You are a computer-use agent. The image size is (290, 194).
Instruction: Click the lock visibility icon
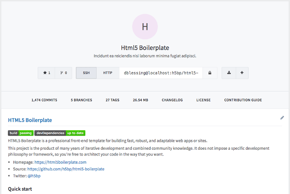tap(210, 73)
